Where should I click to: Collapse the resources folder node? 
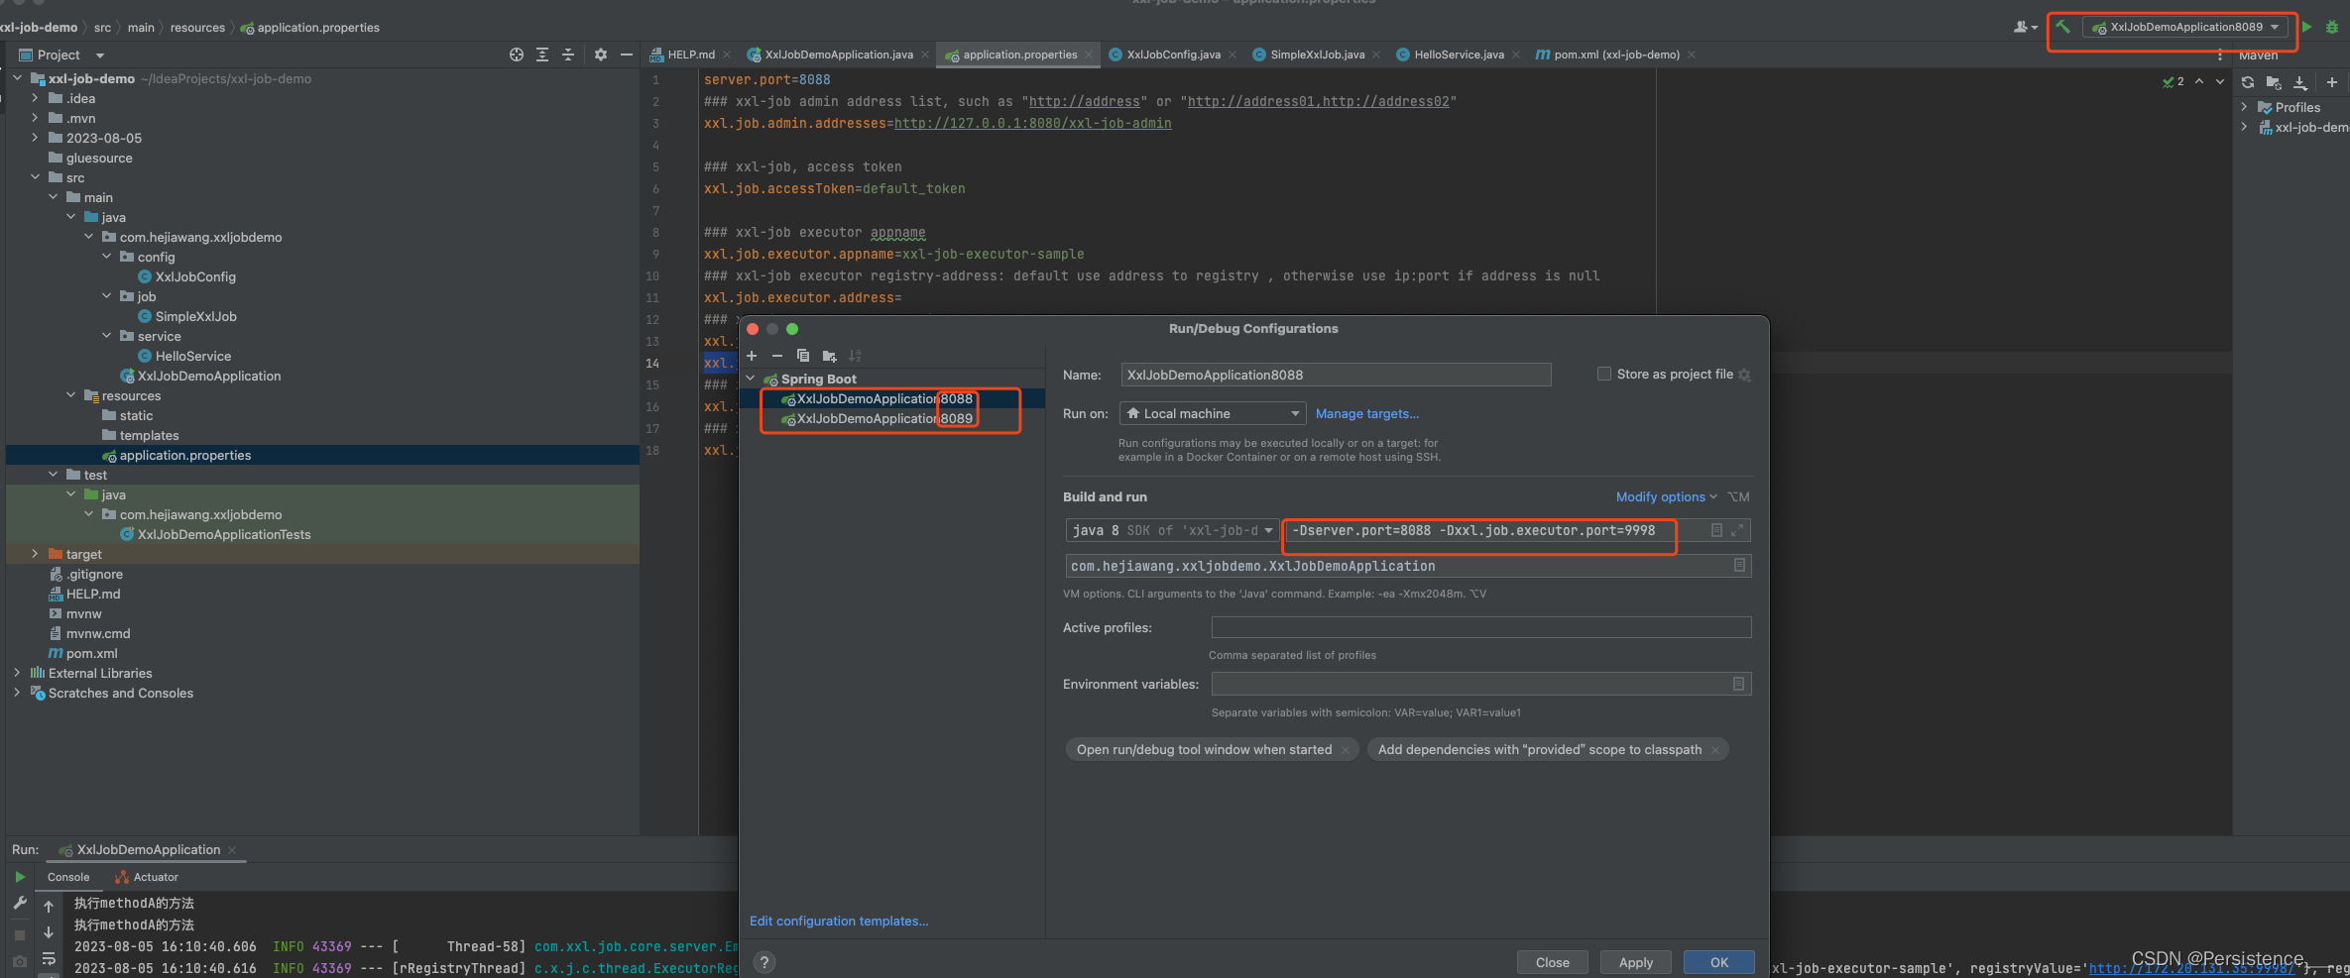[70, 395]
